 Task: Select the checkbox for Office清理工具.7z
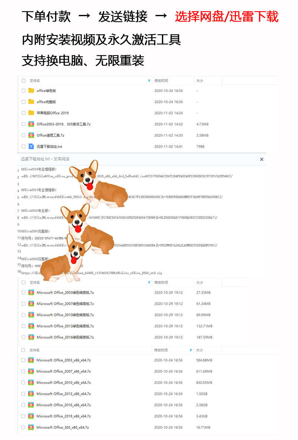(23, 135)
